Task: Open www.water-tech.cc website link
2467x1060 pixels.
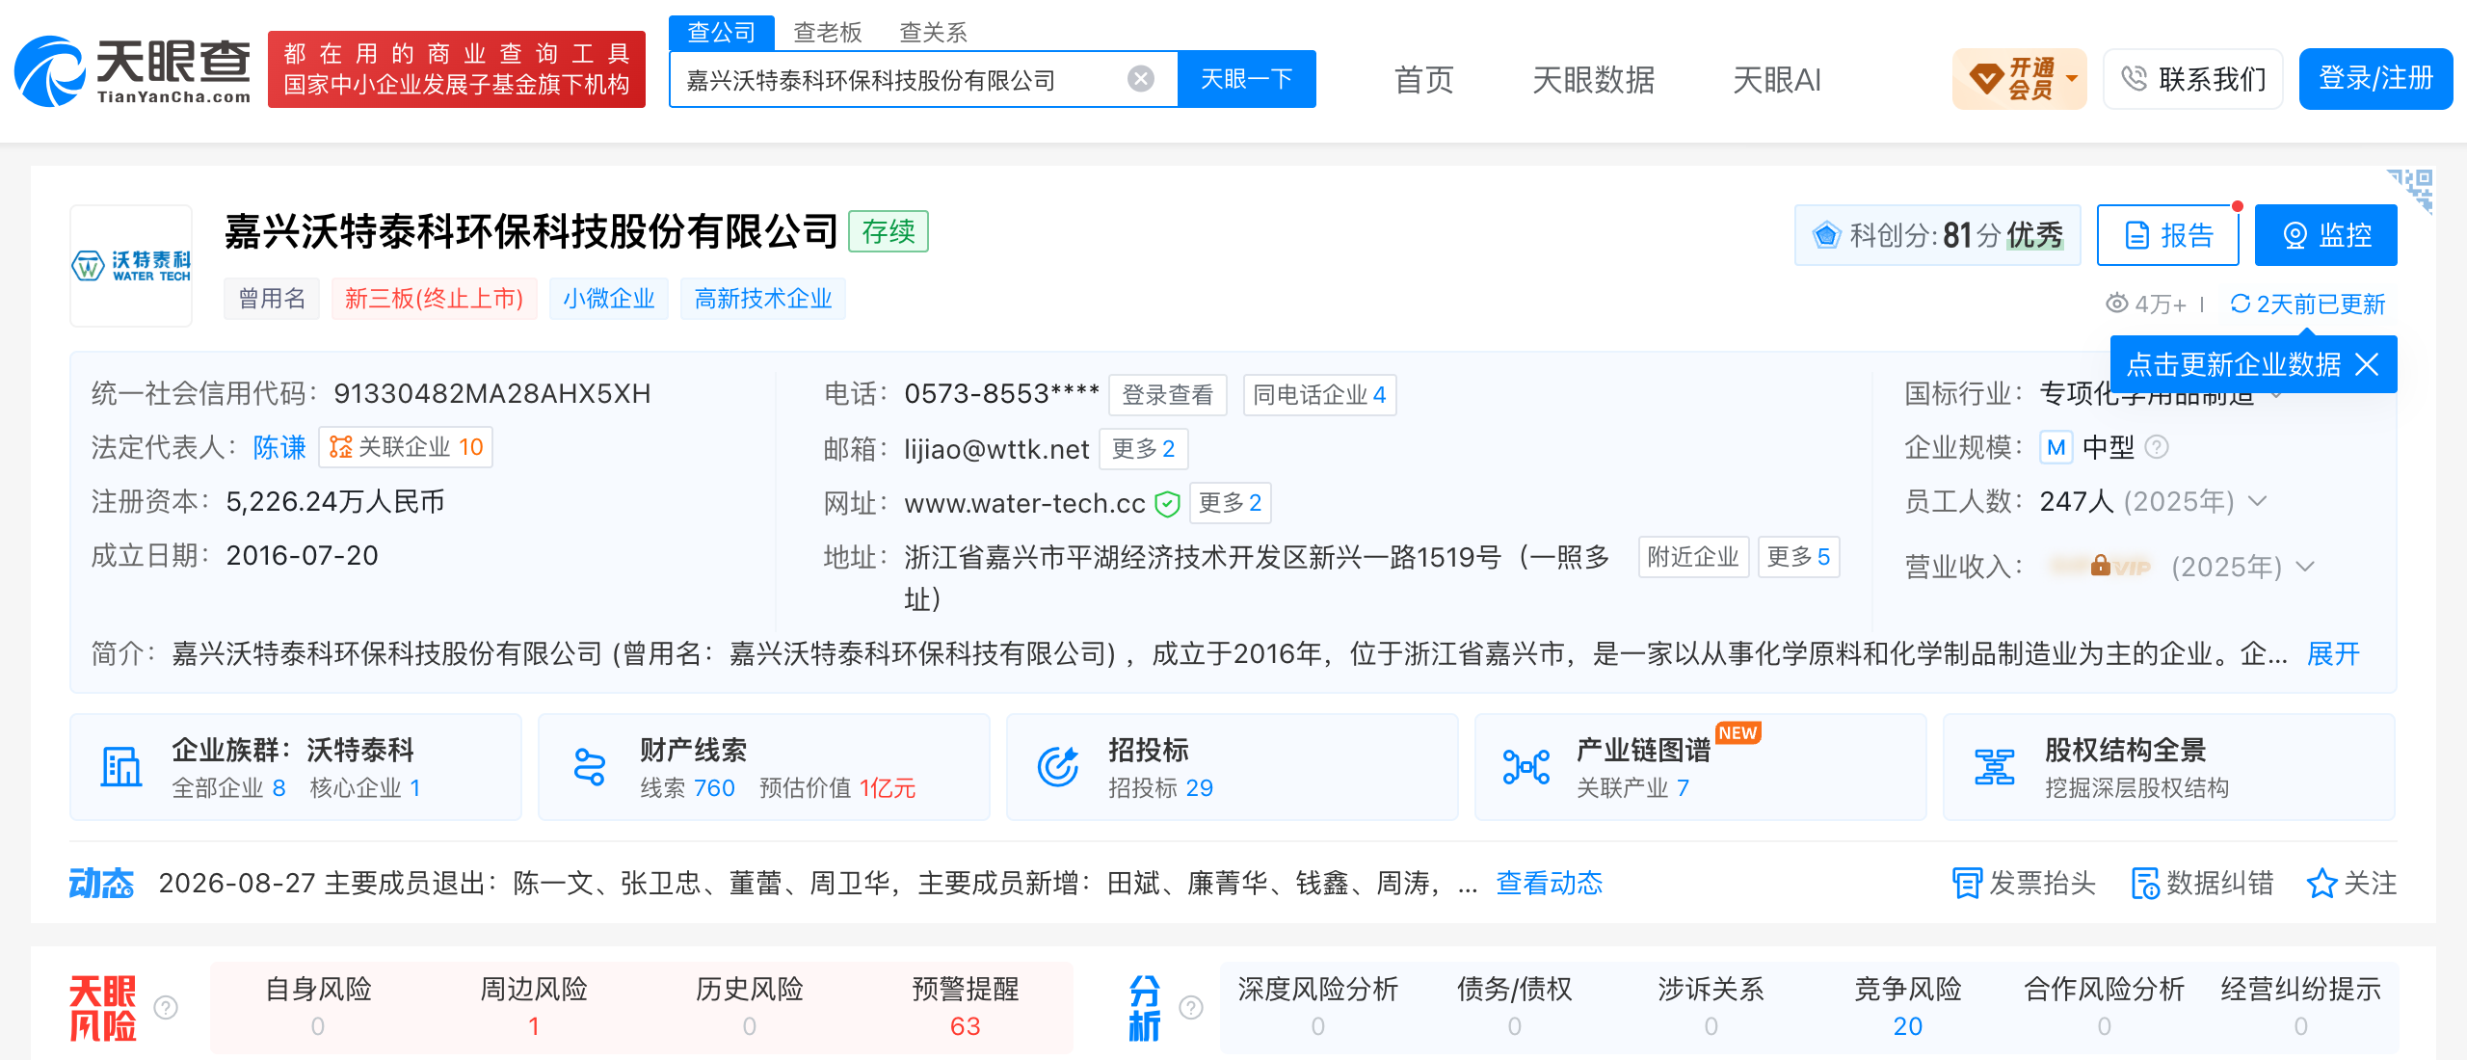Action: click(x=1024, y=503)
